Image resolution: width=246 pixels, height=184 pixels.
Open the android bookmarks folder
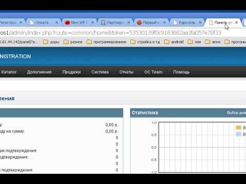click(174, 42)
